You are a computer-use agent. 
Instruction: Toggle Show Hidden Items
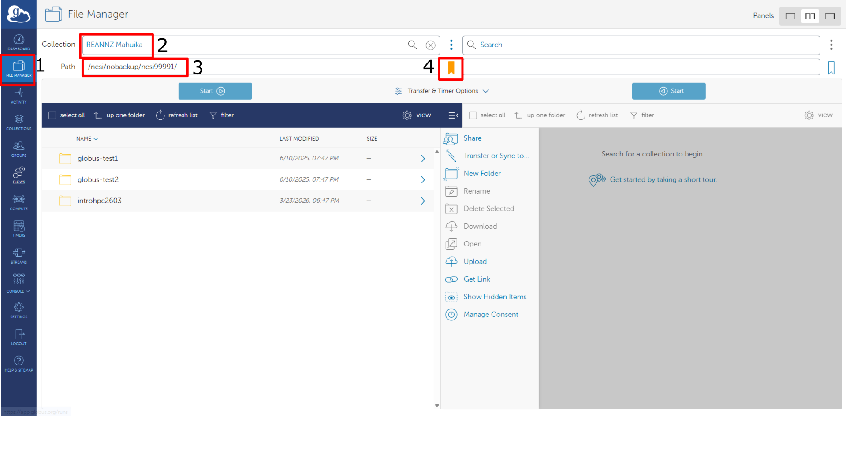tap(485, 297)
